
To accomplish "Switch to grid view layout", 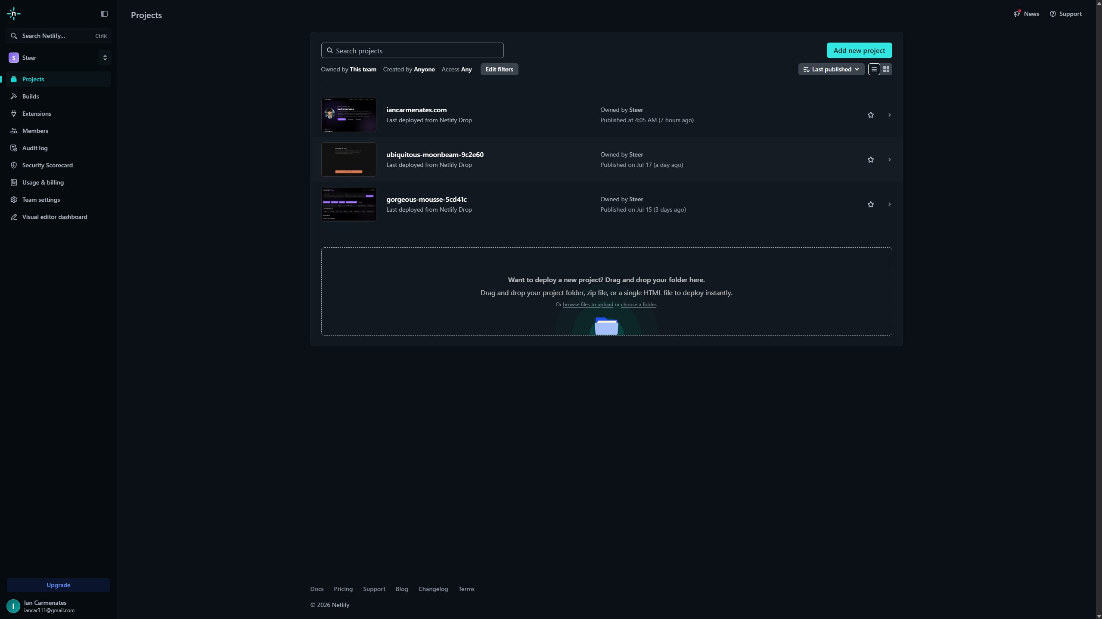I will 886,69.
